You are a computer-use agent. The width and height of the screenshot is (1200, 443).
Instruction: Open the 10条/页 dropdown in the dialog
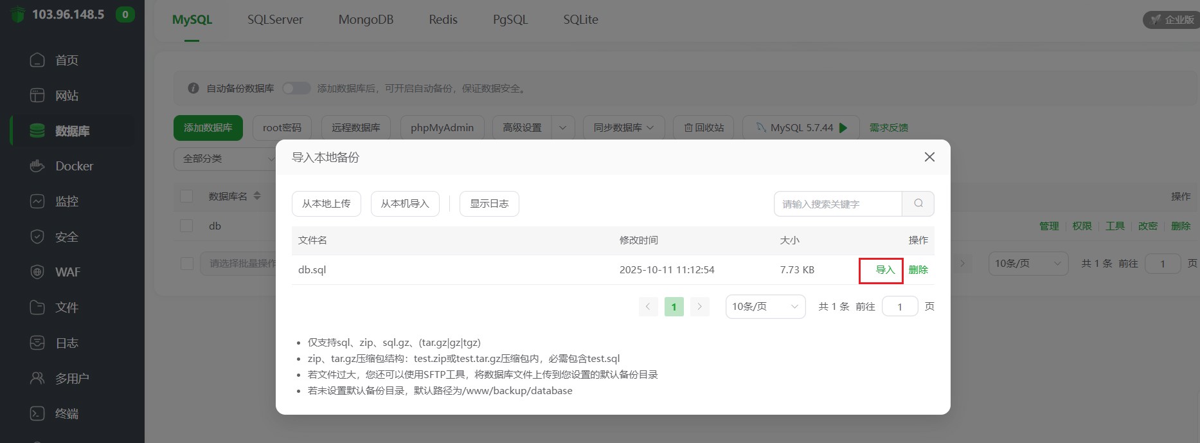click(x=765, y=307)
